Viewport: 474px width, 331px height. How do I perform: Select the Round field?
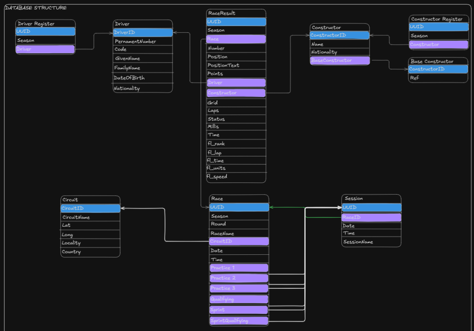pos(239,224)
